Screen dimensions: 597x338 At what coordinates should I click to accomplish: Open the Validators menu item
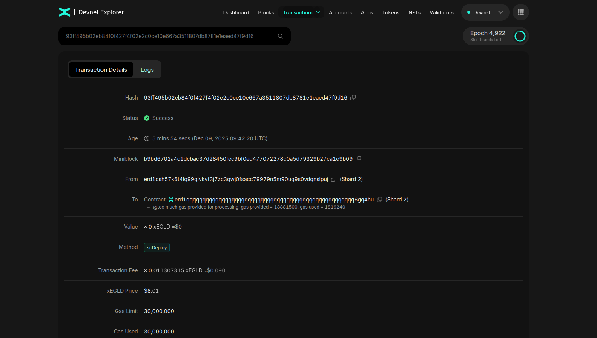click(x=441, y=12)
